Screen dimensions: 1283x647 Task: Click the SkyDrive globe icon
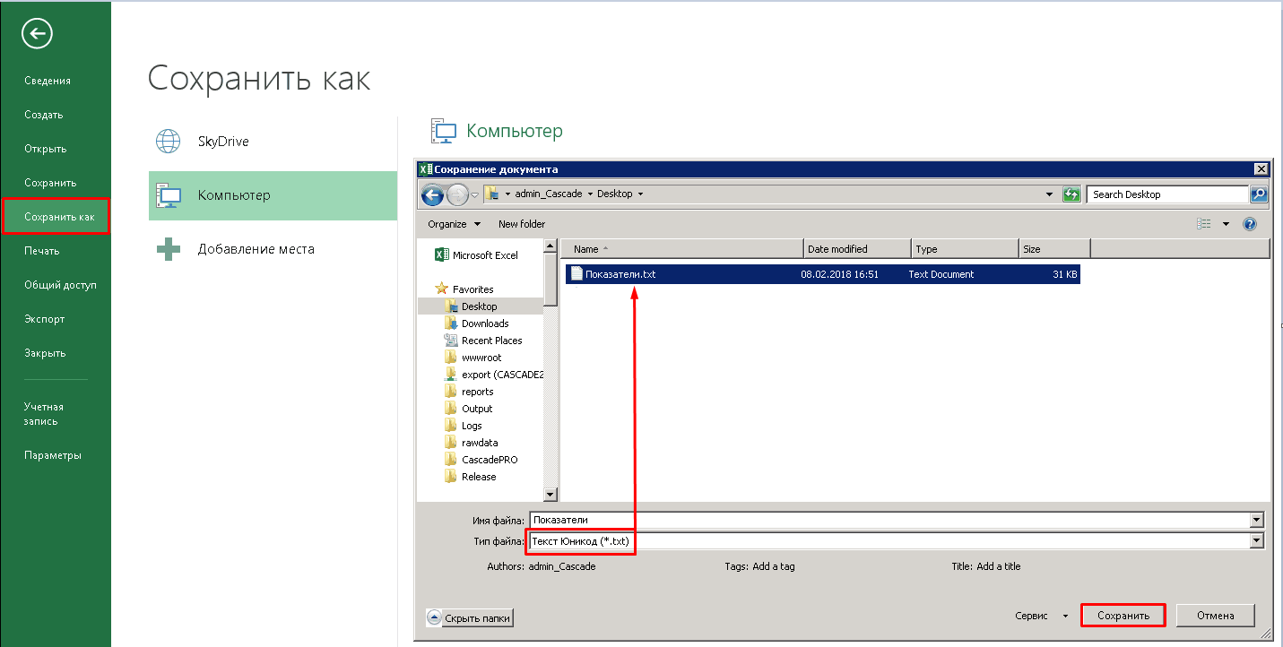tap(169, 142)
